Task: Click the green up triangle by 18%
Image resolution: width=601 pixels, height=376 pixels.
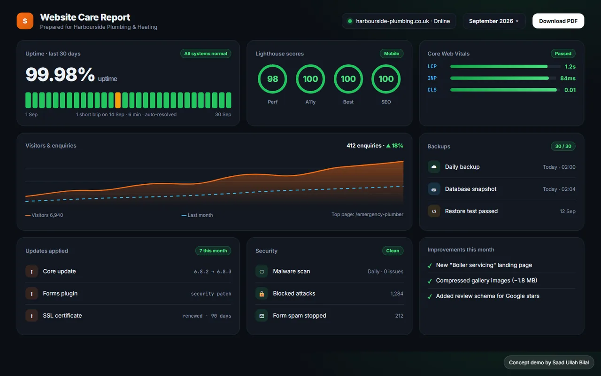Action: click(x=388, y=146)
